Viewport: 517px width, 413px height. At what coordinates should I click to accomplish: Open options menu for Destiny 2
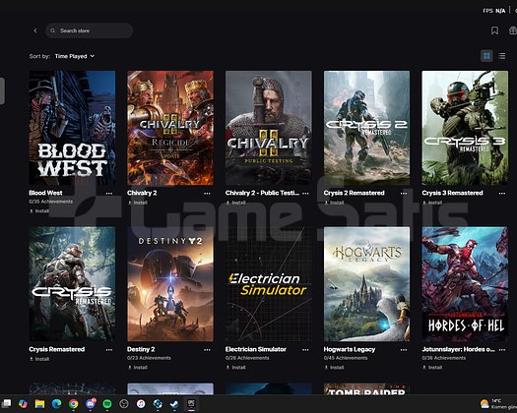click(x=207, y=350)
